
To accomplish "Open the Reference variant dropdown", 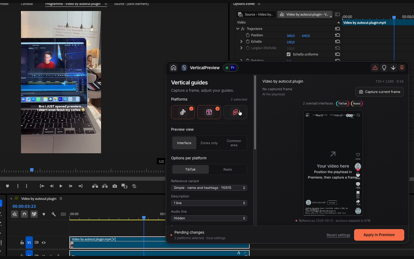I will click(209, 188).
